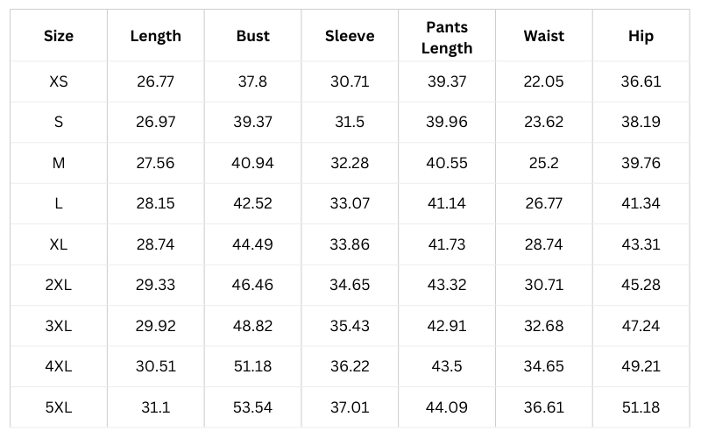
Task: Select the 2XL pants length value 43.32
Action: pyautogui.click(x=446, y=285)
